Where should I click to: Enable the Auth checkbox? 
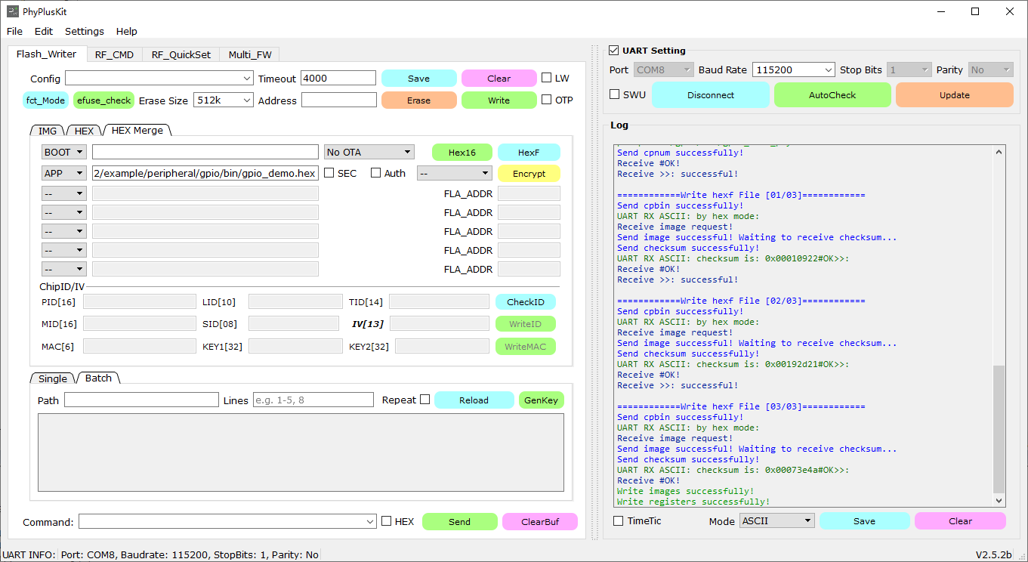coord(376,173)
